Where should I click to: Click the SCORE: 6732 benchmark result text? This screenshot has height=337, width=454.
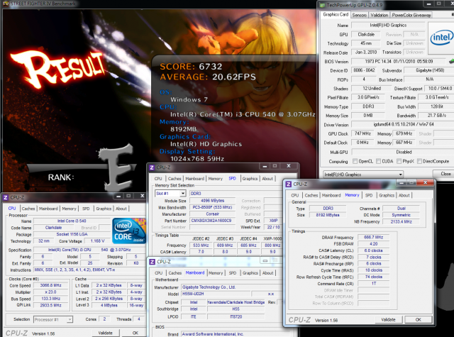(191, 67)
